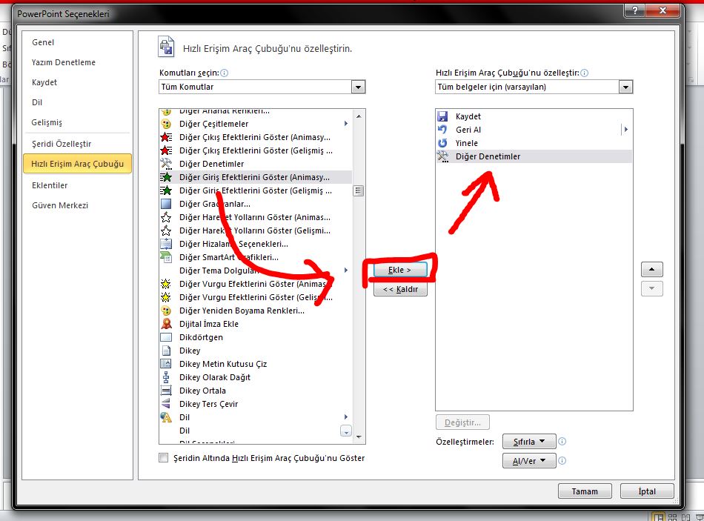
Task: Click the Diğer Denetimler tools icon in right list
Action: pos(442,156)
